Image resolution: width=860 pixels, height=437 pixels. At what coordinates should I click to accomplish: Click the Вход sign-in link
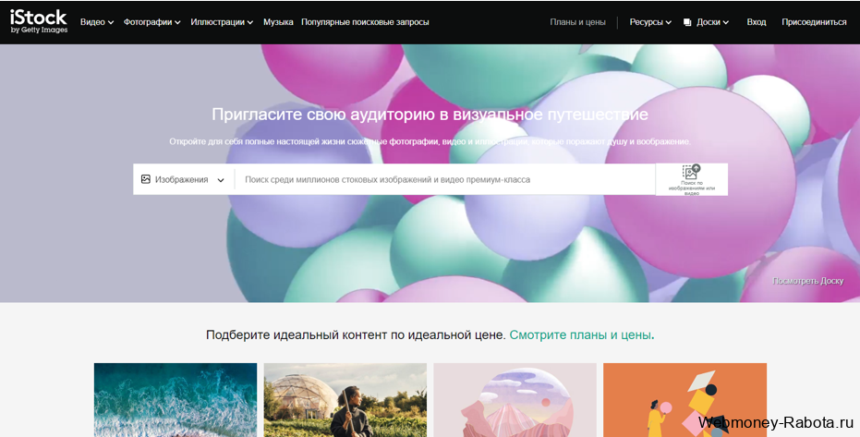point(757,22)
